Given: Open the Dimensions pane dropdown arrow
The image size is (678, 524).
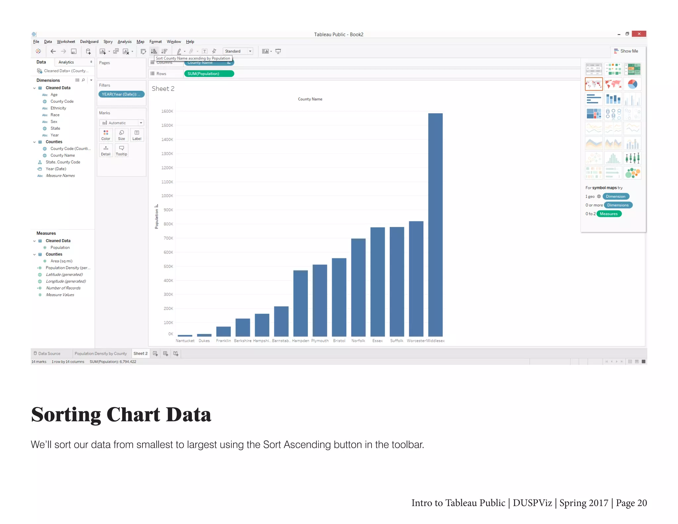Looking at the screenshot, I should (91, 80).
